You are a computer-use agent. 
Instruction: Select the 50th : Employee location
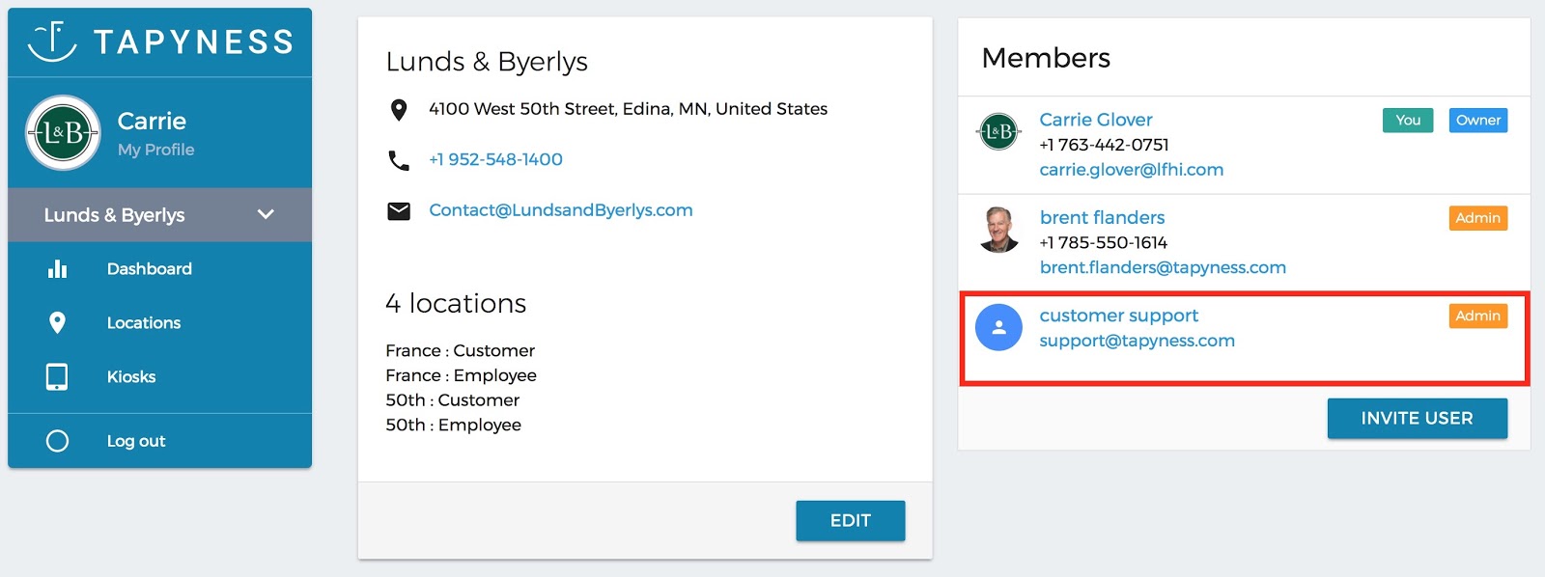[453, 425]
